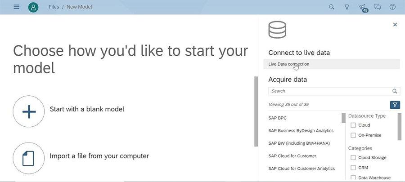Screen dimensions: 405x182
Task: Close the data connection side panel
Action: pos(395,25)
